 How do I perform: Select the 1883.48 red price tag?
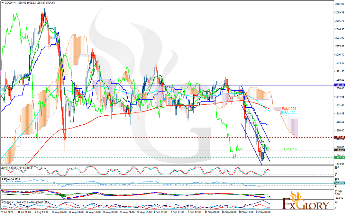pyautogui.click(x=340, y=137)
